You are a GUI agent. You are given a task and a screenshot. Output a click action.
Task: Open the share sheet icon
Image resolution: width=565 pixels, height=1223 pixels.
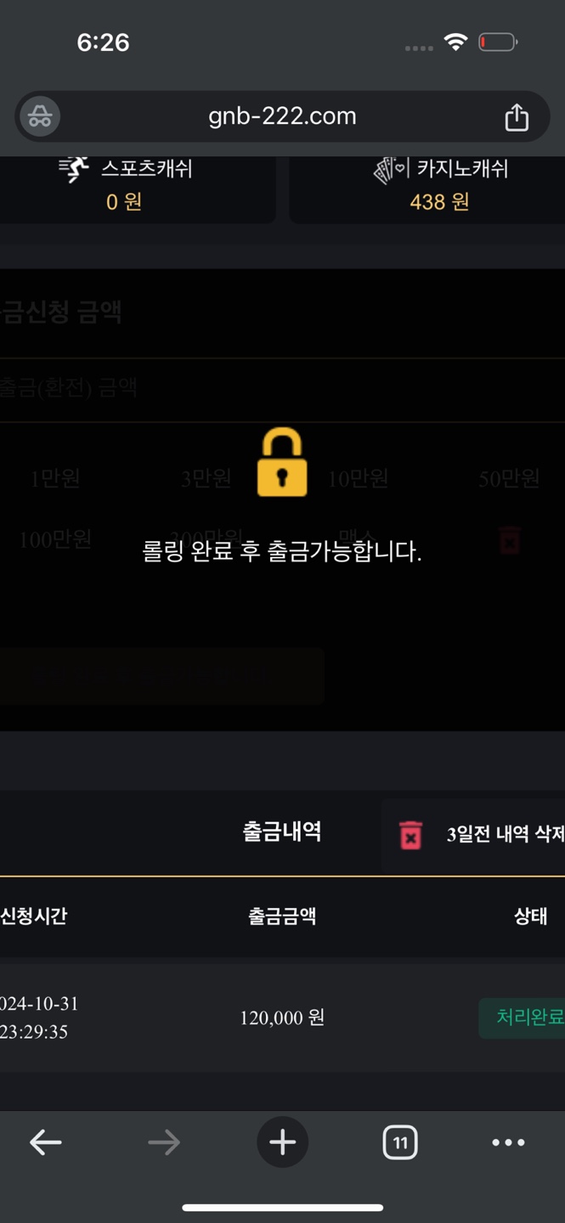517,117
